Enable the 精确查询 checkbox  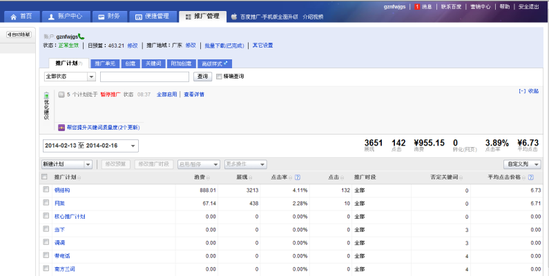click(x=220, y=77)
